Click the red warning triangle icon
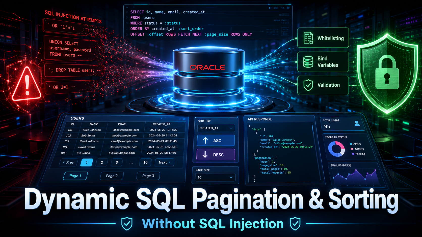 tap(27, 84)
